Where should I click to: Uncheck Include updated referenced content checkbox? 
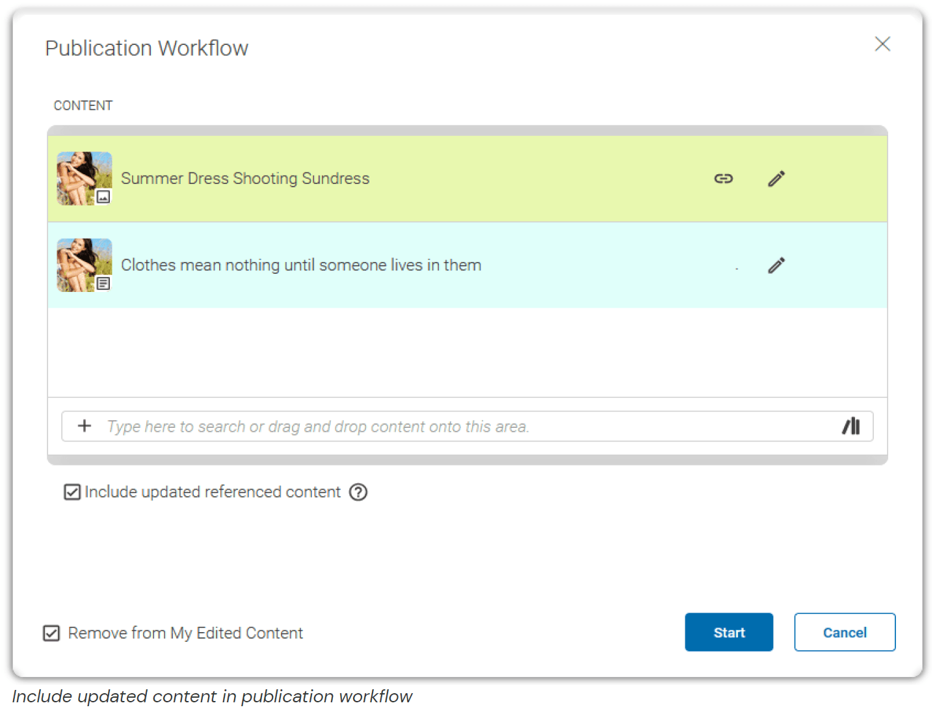(x=72, y=492)
